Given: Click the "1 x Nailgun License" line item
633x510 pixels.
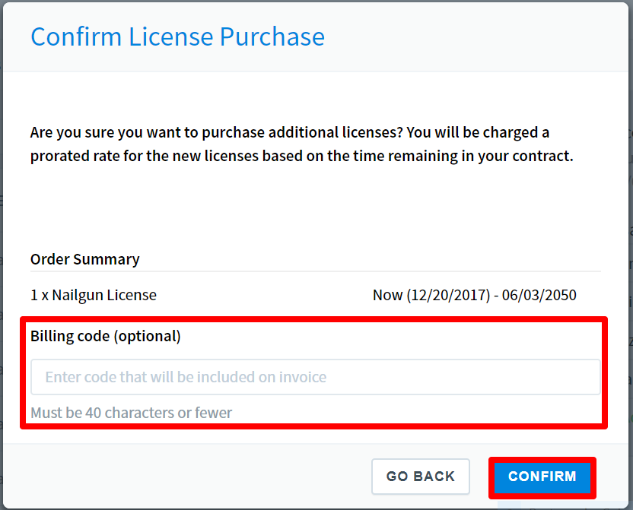Looking at the screenshot, I should pyautogui.click(x=94, y=295).
